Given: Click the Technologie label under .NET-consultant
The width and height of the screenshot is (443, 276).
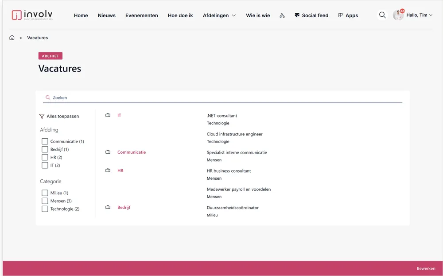Looking at the screenshot, I should pos(218,123).
